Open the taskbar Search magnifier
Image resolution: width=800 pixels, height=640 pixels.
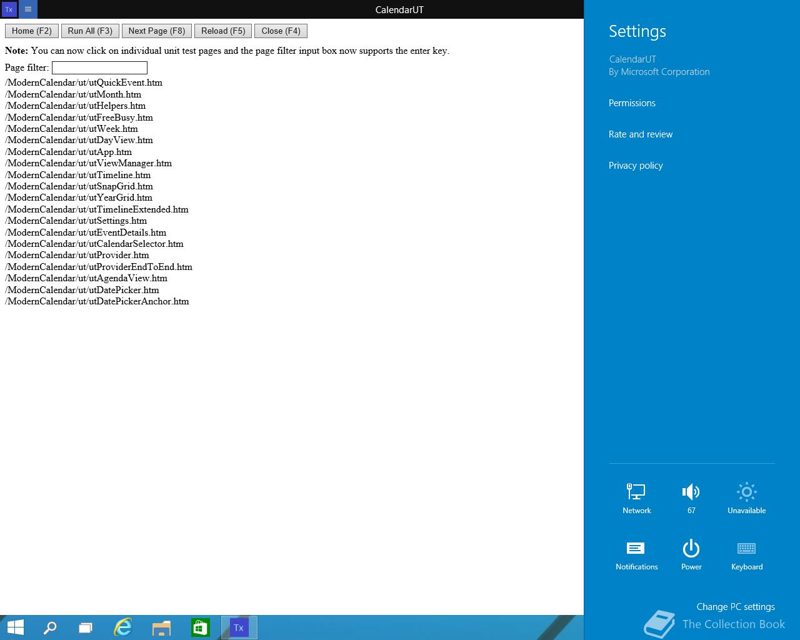point(49,627)
